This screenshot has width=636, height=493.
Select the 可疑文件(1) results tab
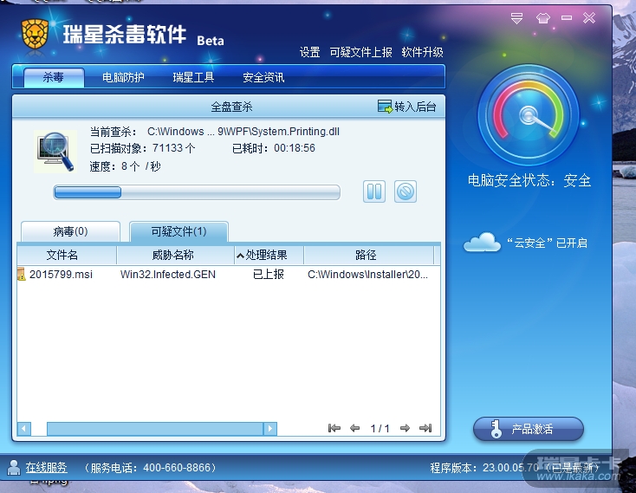tap(178, 231)
